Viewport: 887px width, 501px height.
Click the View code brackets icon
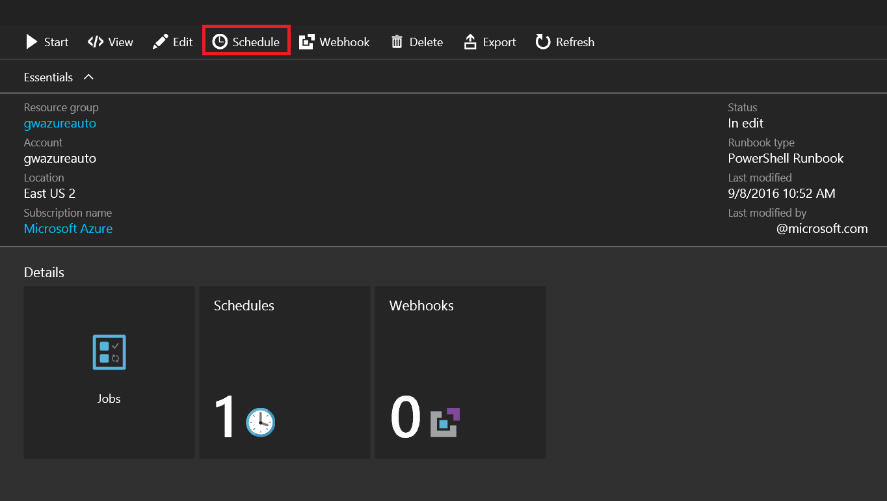(x=96, y=42)
